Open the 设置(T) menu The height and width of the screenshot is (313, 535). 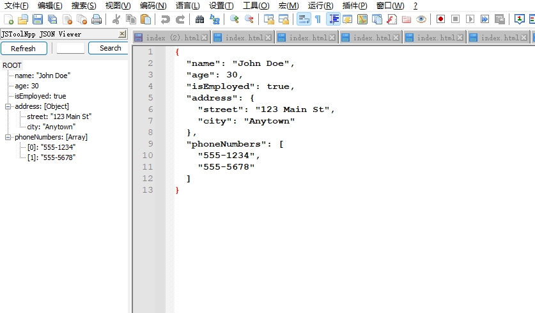(x=221, y=6)
